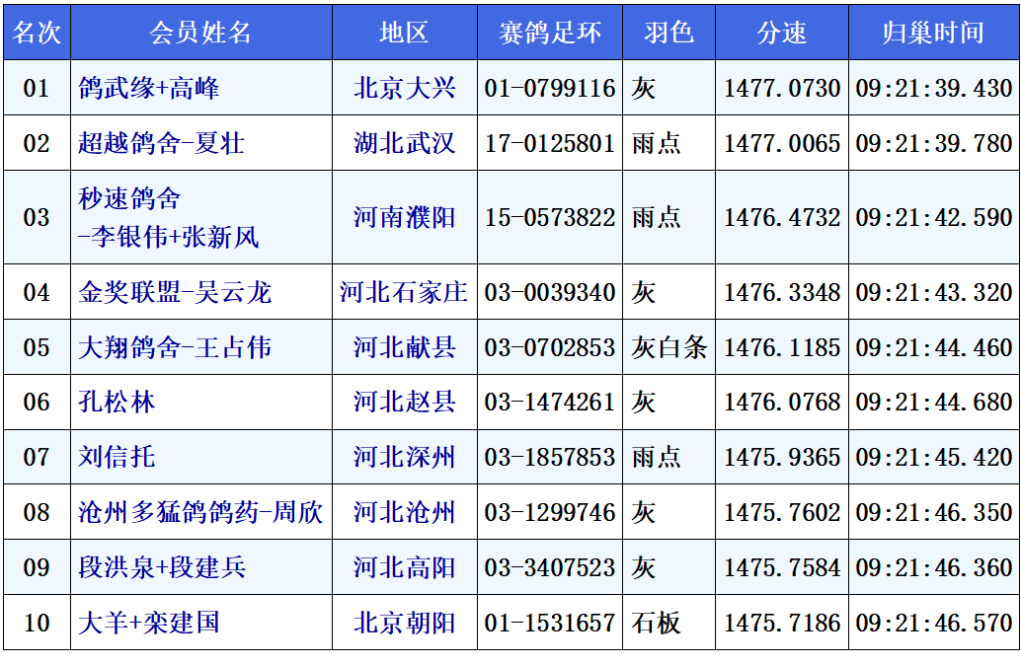
Task: Click region link 湖北武汉
Action: (405, 144)
